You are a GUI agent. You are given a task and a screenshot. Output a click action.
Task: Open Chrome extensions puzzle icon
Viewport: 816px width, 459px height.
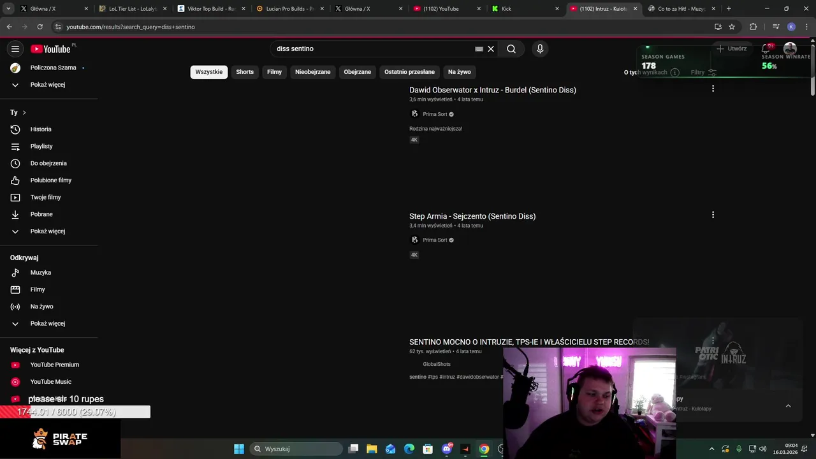[753, 27]
